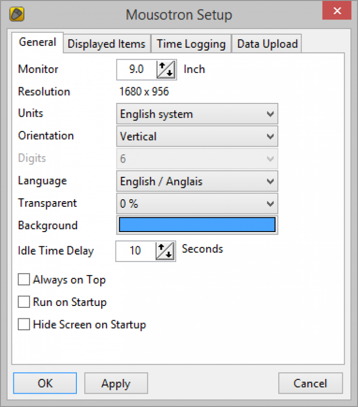Click the Idle Time Delay stepper icon
358x407 pixels.
click(165, 251)
